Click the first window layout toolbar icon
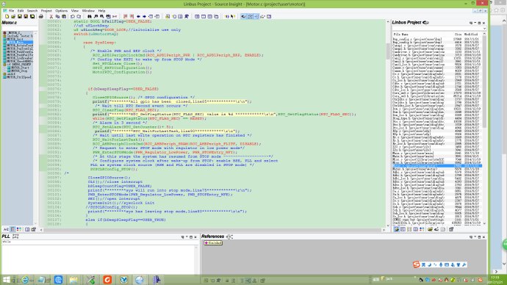Image resolution: width=507 pixels, height=285 pixels. pos(197,16)
